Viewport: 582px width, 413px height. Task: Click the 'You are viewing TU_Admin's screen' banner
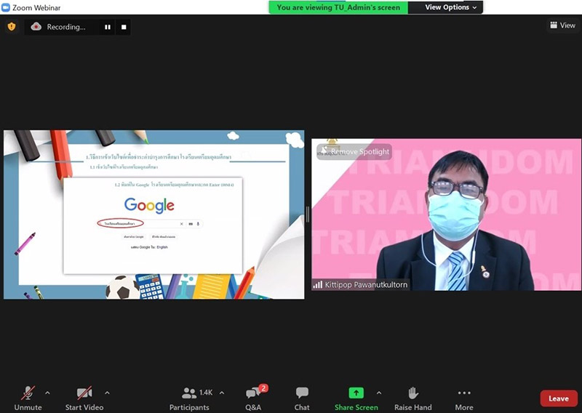click(x=338, y=7)
